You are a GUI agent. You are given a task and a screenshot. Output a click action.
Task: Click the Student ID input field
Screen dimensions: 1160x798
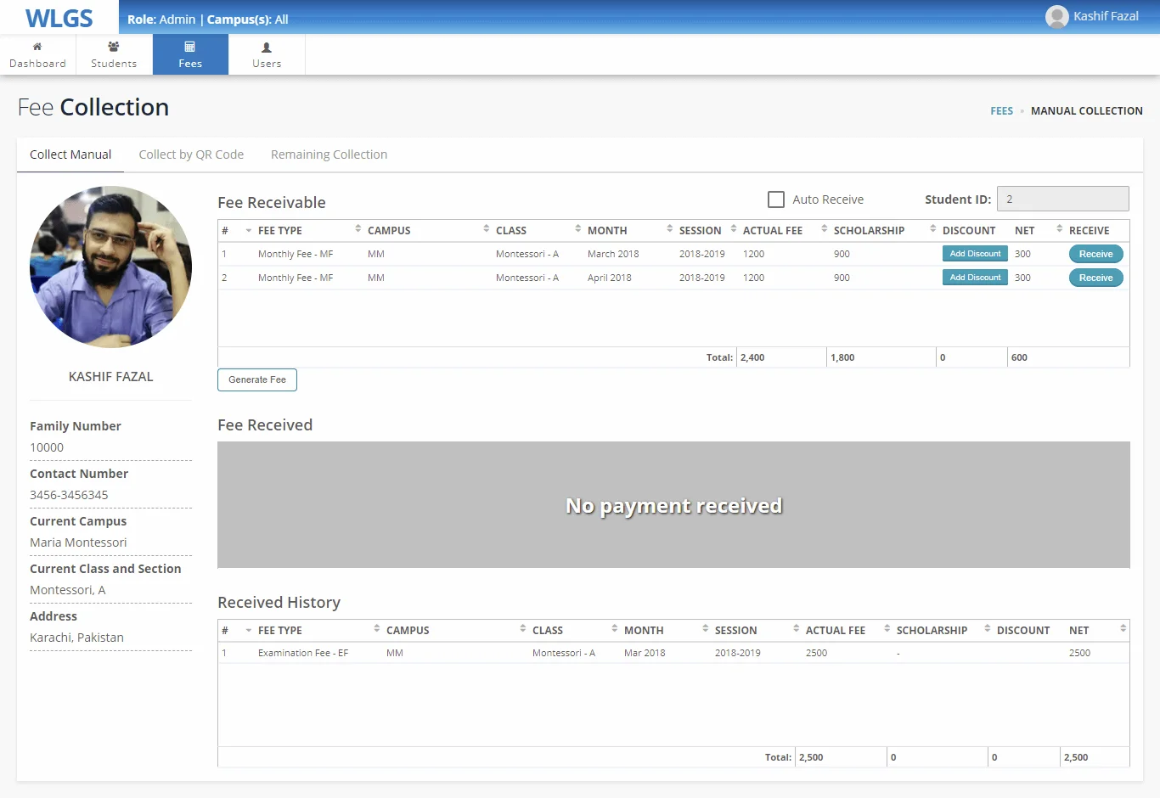[x=1062, y=199]
